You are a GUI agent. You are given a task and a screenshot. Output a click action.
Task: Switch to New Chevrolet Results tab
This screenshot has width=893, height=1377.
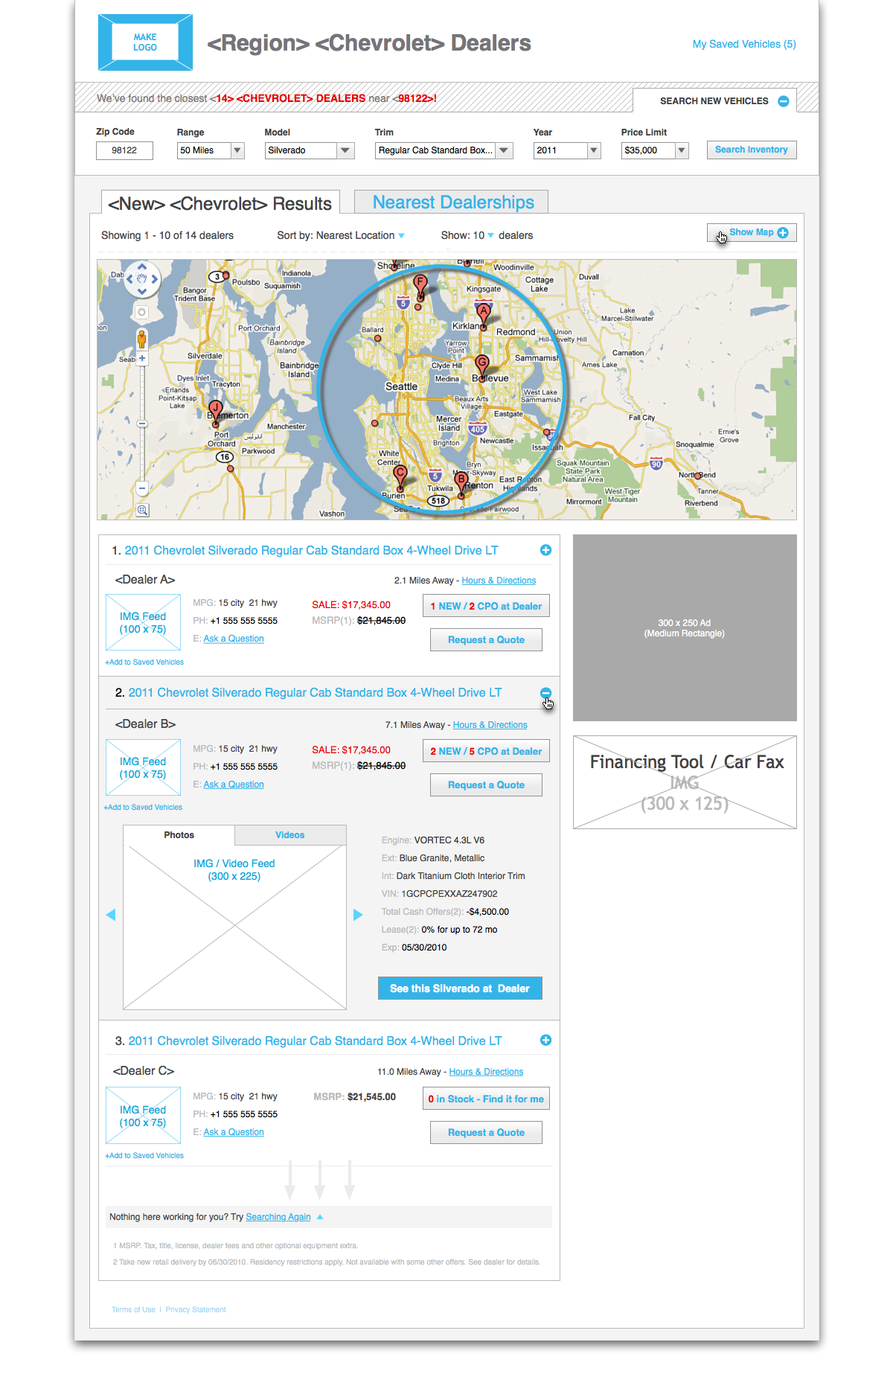click(220, 203)
